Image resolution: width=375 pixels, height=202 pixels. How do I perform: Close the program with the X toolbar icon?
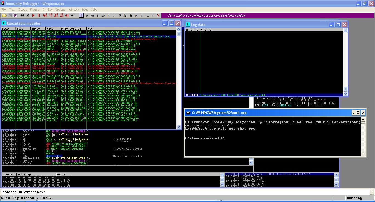click(28, 16)
